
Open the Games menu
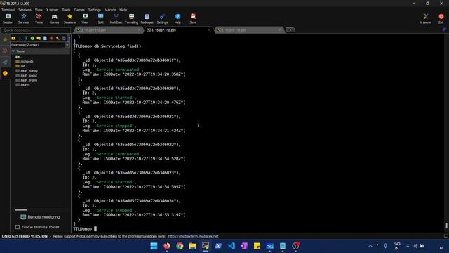coord(79,10)
